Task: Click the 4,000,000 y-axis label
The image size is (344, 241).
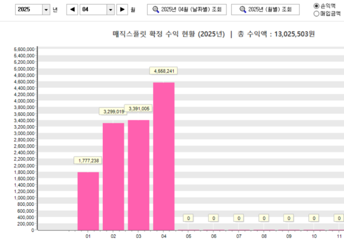Action: (24, 101)
